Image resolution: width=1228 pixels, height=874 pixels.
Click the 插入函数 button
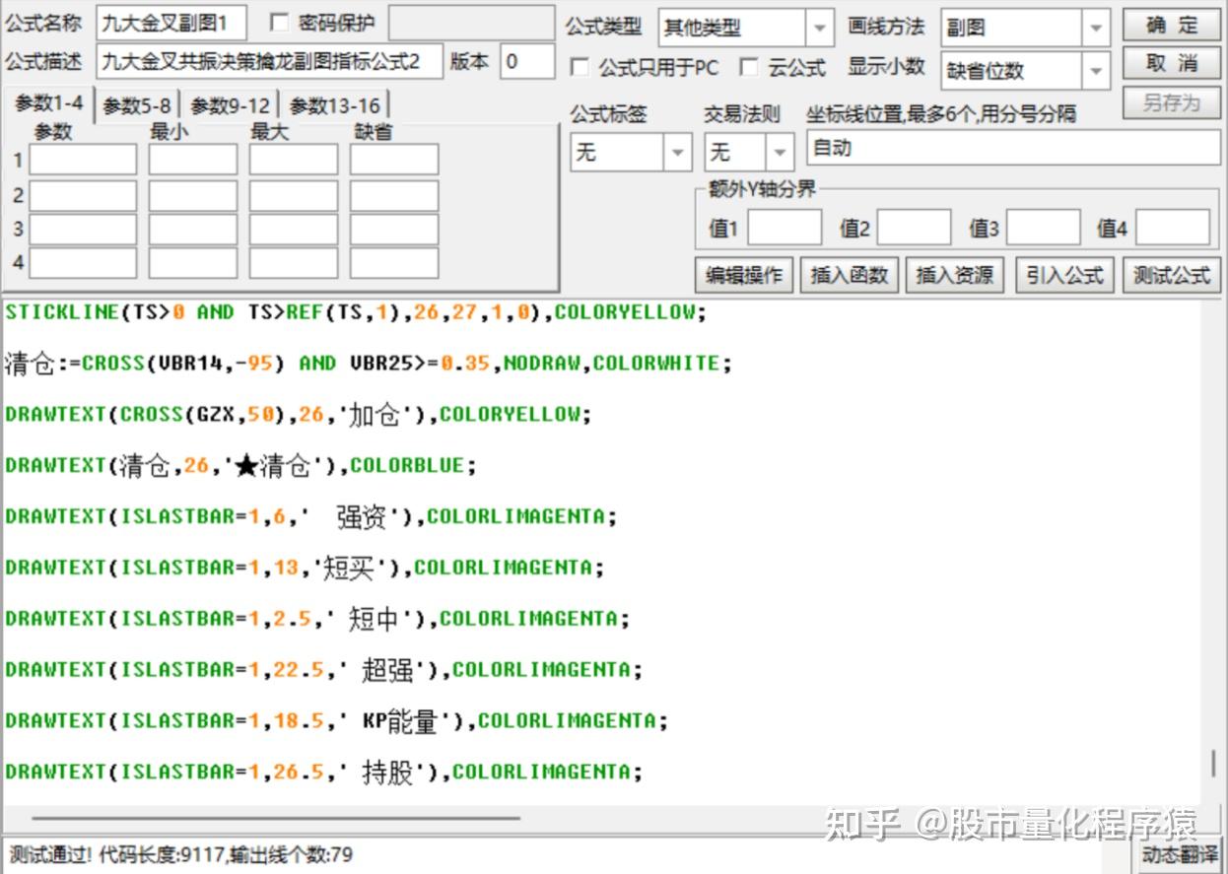[849, 275]
